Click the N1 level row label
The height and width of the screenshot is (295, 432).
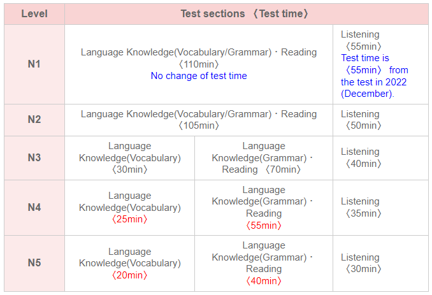click(x=34, y=64)
